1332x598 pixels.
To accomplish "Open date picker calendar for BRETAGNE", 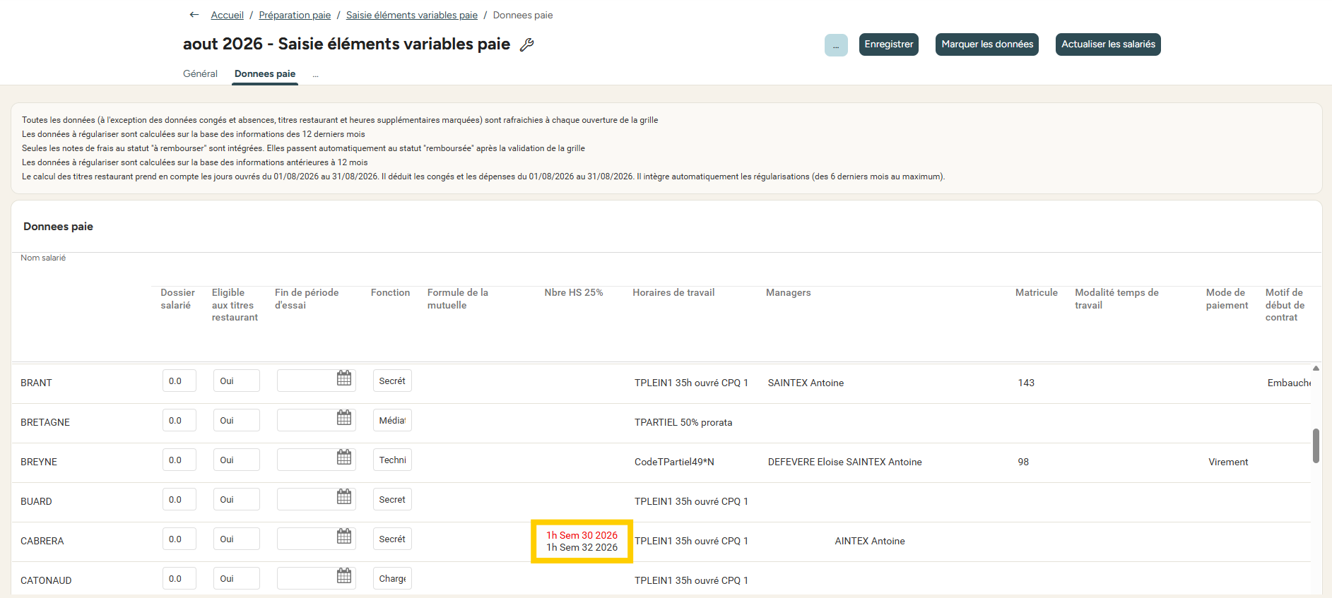I will (344, 418).
